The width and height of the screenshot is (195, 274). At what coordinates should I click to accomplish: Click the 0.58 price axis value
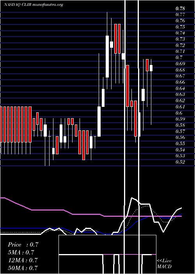tap(180, 125)
